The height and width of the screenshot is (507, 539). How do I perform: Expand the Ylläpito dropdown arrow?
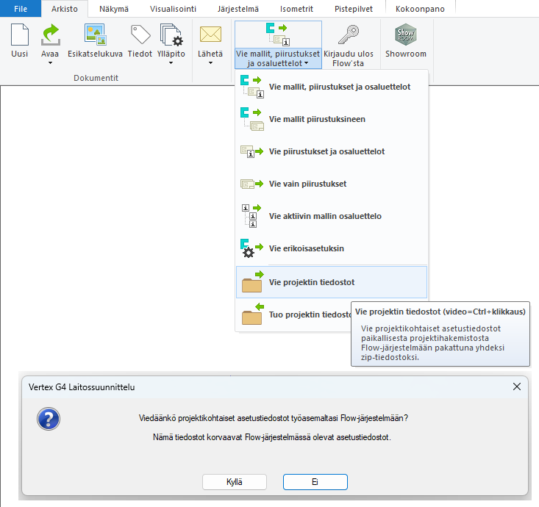pos(171,63)
